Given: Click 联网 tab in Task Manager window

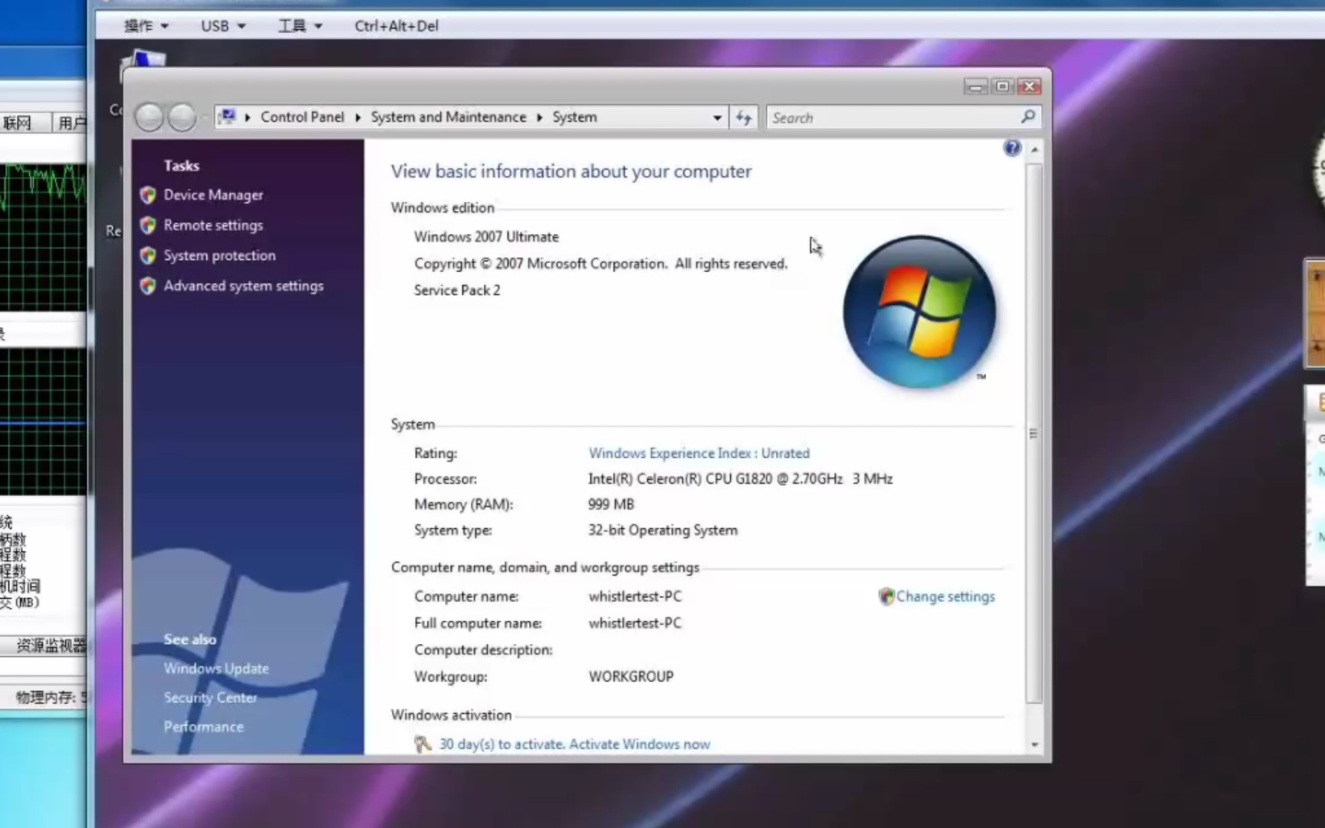Looking at the screenshot, I should coord(18,123).
